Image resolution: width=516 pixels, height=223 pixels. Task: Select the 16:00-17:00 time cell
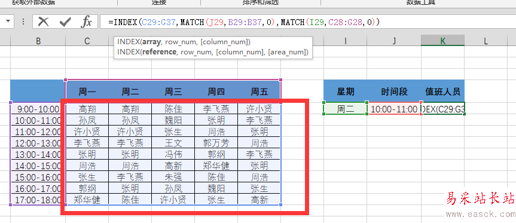click(x=38, y=188)
